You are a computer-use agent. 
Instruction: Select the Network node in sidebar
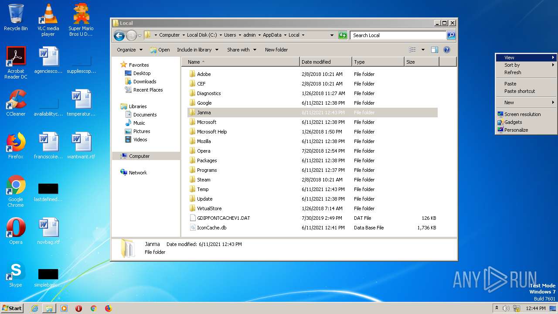pos(138,173)
